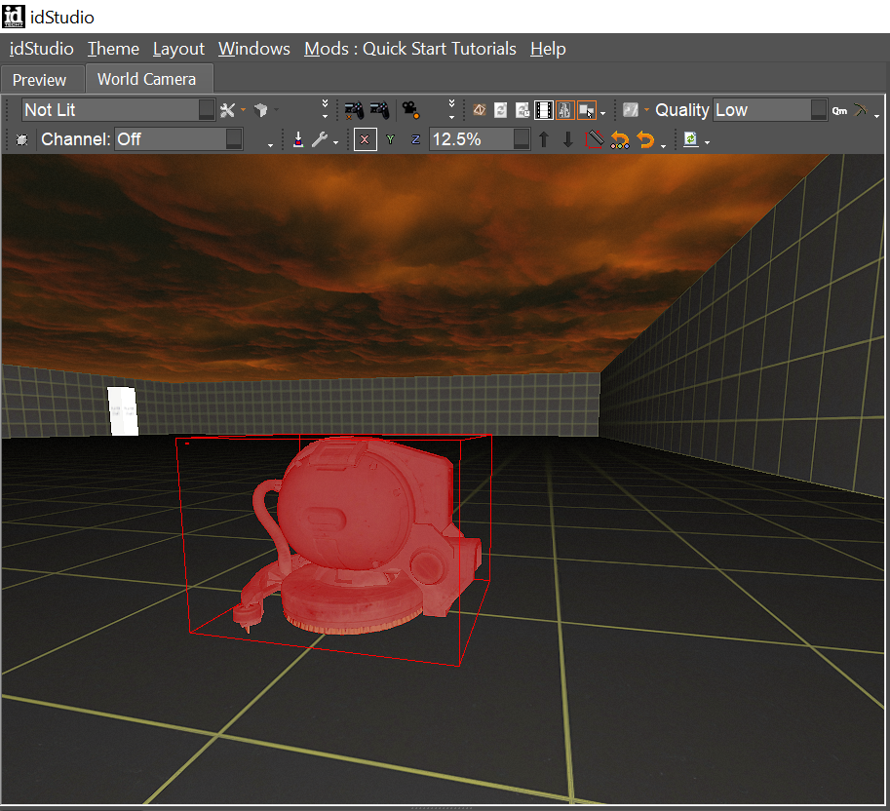
Task: Click the gray image icon left of Quality
Action: click(631, 110)
